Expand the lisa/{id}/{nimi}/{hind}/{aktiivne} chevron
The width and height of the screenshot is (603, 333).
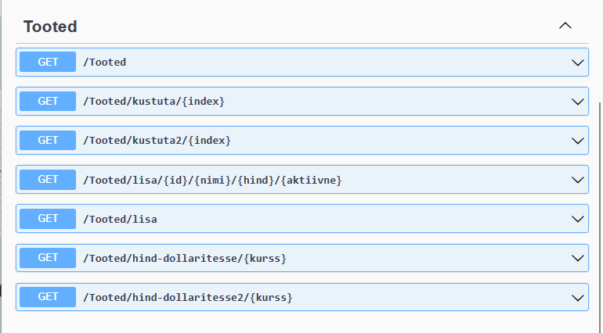pos(579,180)
